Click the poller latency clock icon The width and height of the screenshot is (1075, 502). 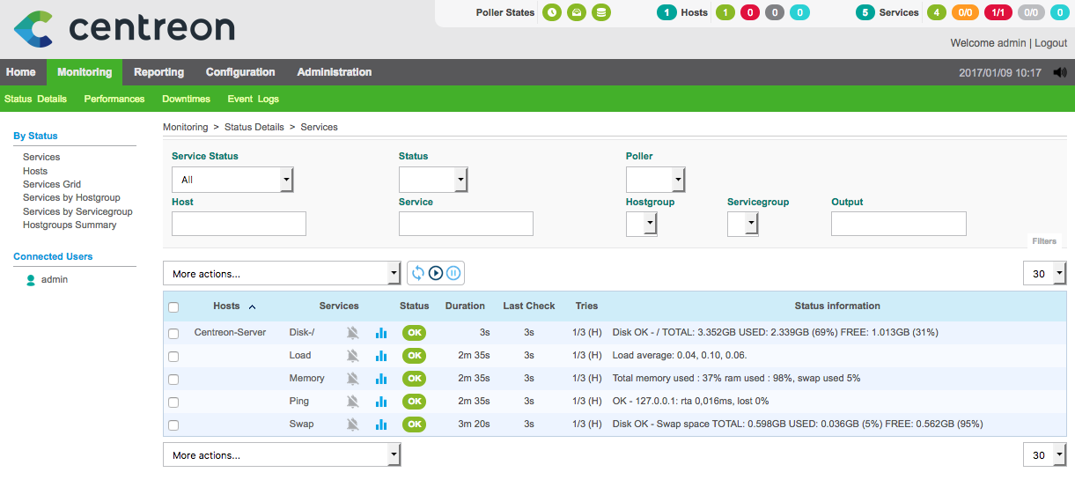pos(551,12)
